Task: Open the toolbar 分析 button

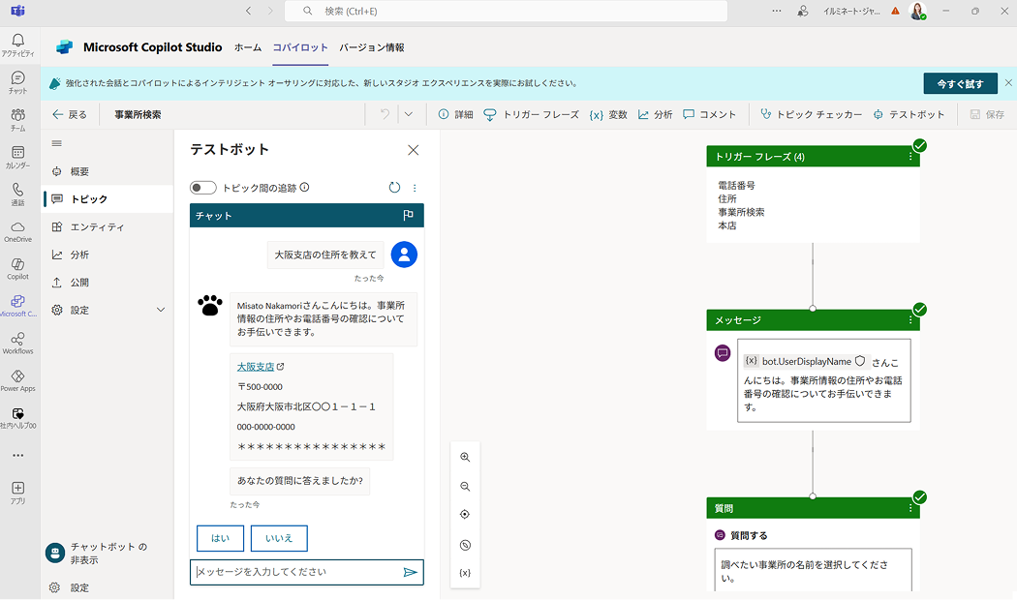Action: coord(655,115)
